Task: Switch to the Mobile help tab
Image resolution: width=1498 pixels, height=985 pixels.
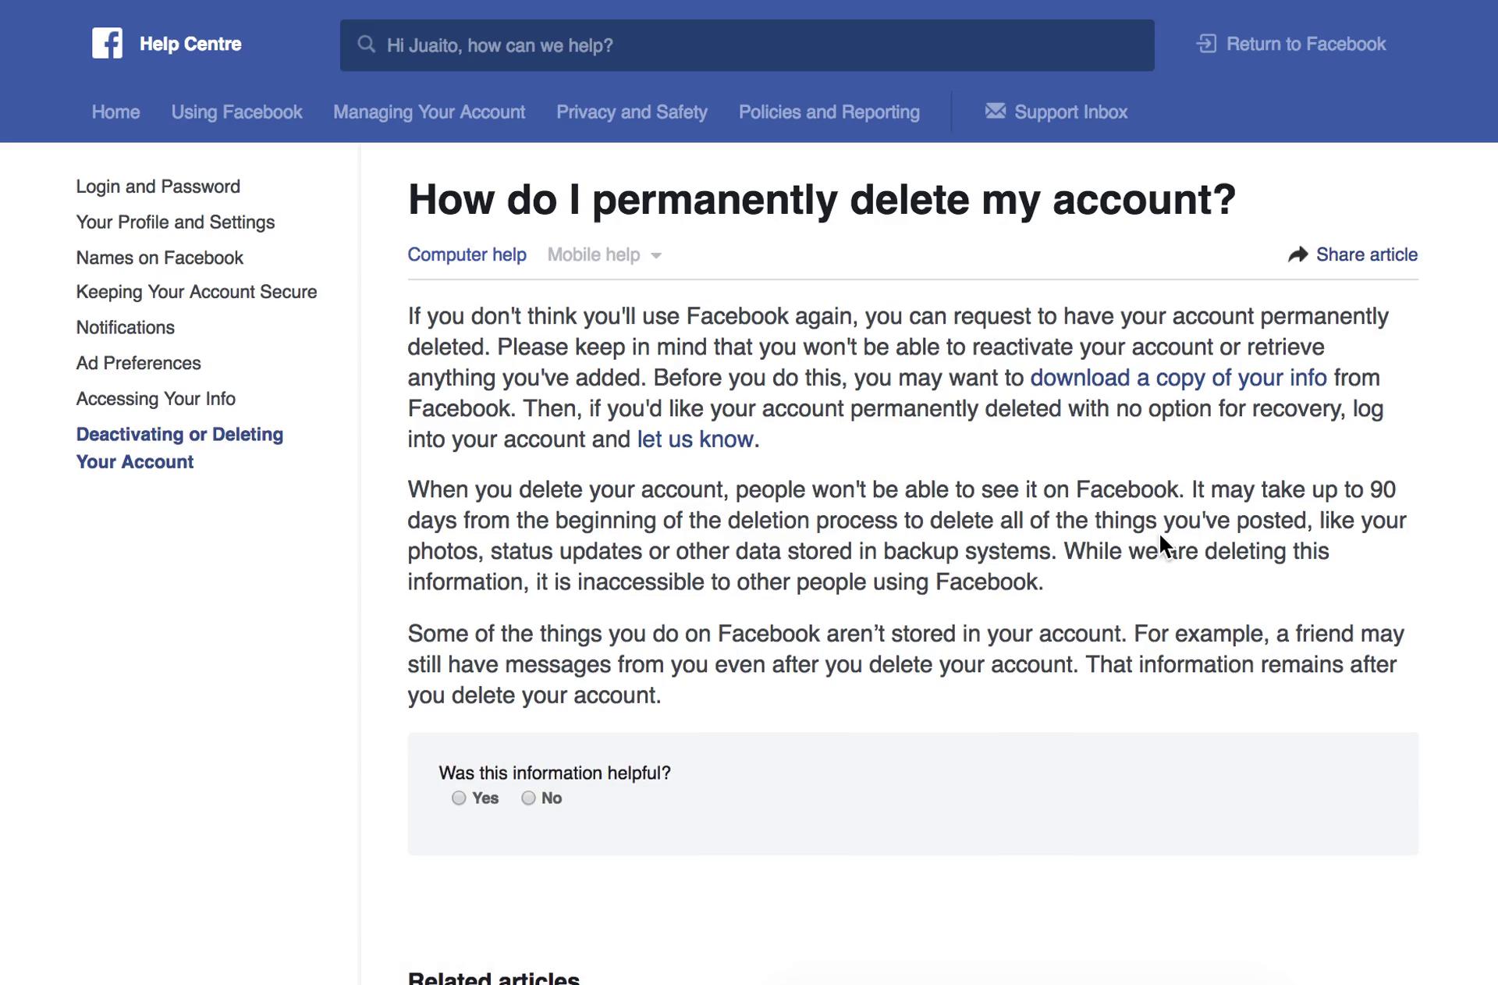Action: 594,254
